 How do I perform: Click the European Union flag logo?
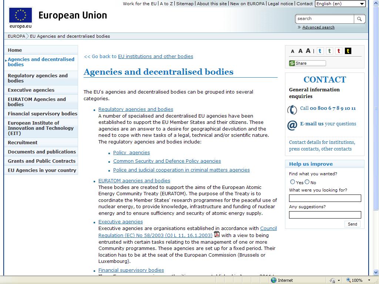click(x=20, y=16)
